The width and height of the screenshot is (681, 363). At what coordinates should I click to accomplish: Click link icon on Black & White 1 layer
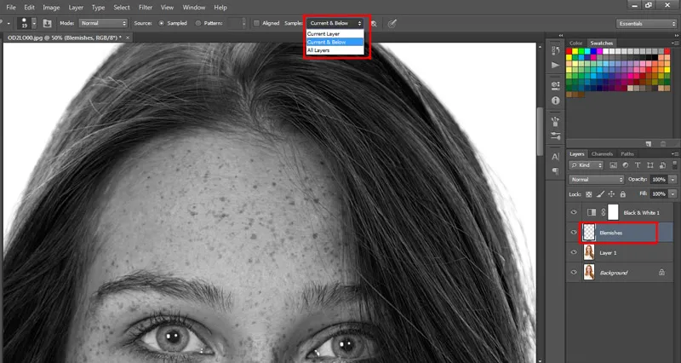click(604, 212)
